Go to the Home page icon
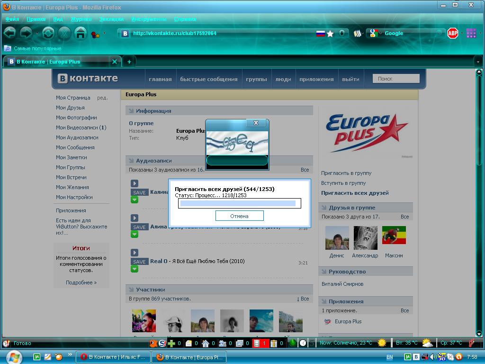 81,33
